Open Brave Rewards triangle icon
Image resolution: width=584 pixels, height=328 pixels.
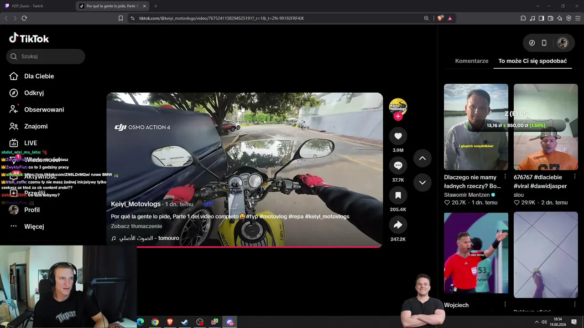tap(450, 18)
